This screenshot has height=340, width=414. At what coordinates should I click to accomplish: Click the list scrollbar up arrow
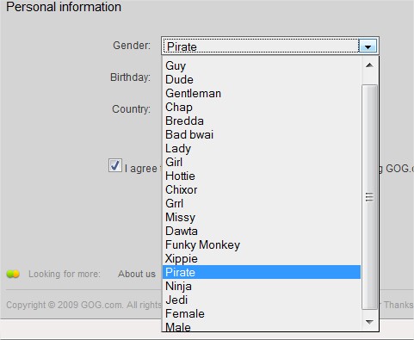coord(369,65)
